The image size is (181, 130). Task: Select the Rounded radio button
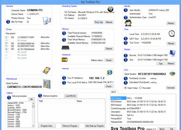140,88
